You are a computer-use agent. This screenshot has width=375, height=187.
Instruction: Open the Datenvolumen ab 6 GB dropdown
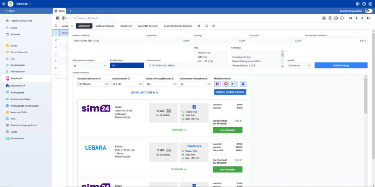pyautogui.click(x=127, y=84)
